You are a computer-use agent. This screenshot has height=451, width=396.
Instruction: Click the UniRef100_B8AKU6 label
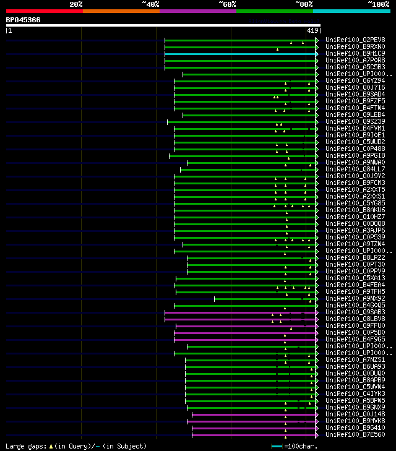[355, 210]
